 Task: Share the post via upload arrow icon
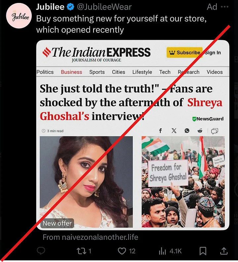pyautogui.click(x=224, y=251)
